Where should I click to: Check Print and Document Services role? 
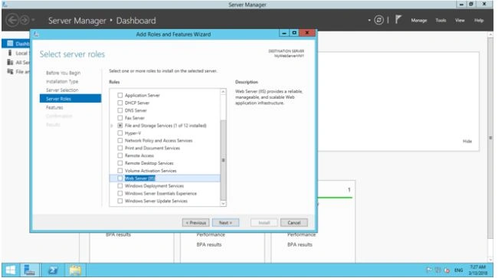(x=120, y=148)
